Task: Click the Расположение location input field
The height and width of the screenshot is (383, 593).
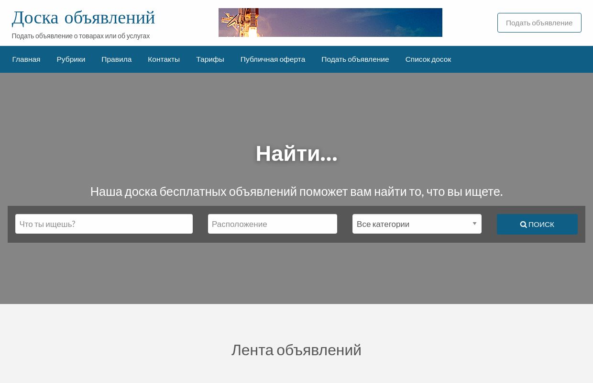Action: click(x=273, y=224)
